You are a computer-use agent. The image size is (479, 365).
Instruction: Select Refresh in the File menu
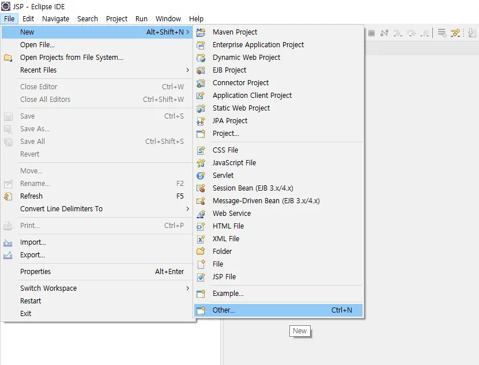97,196
